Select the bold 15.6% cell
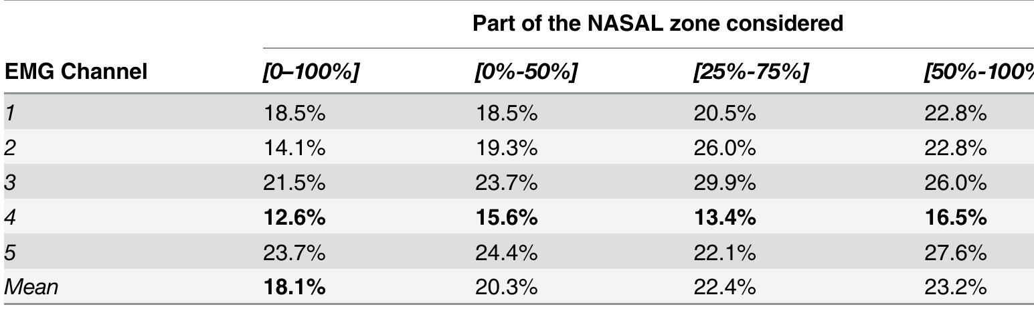The image size is (1034, 315). coord(506,217)
